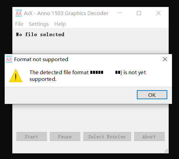Click the "No file selected" status text
Image resolution: width=179 pixels, height=159 pixels.
click(40, 34)
